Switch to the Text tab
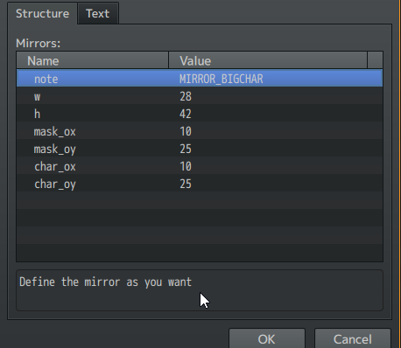Viewport: 401px width, 348px height. click(98, 13)
